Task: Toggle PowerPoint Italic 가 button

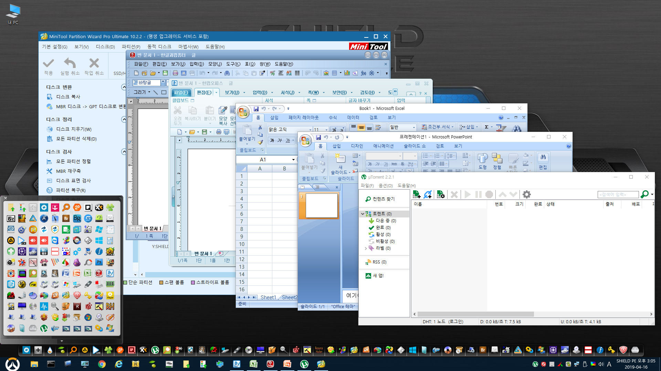Action: click(x=378, y=164)
